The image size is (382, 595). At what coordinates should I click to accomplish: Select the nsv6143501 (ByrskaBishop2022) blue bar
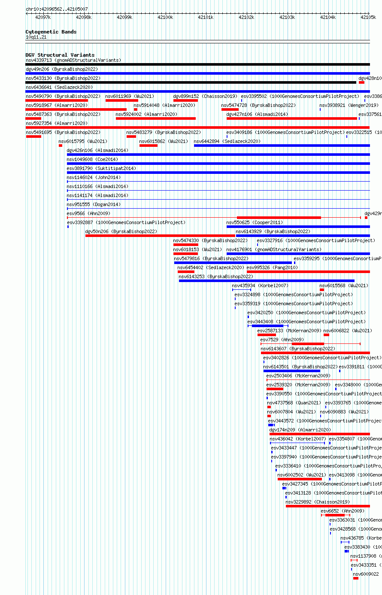[x=292, y=371]
